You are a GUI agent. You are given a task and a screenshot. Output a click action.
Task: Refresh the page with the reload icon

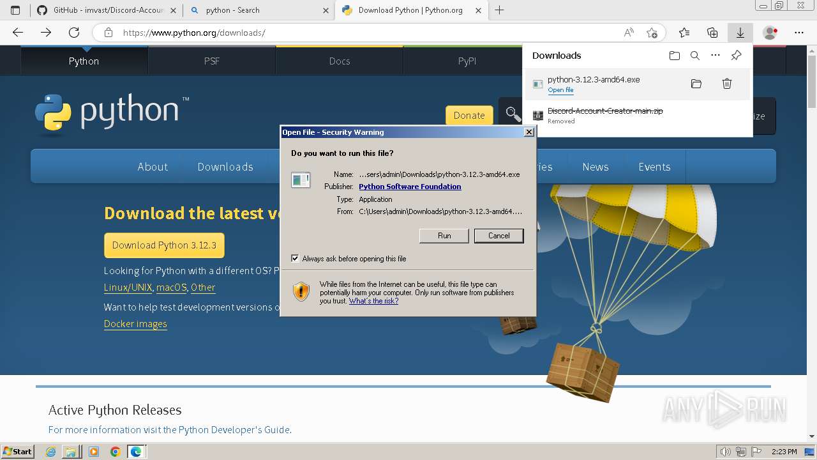click(x=74, y=33)
